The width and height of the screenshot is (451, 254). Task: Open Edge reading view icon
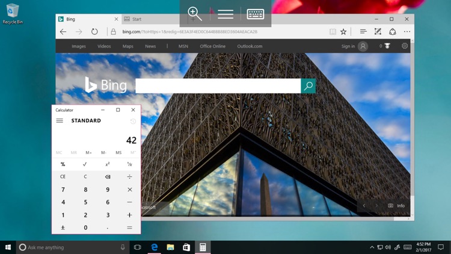tap(333, 32)
